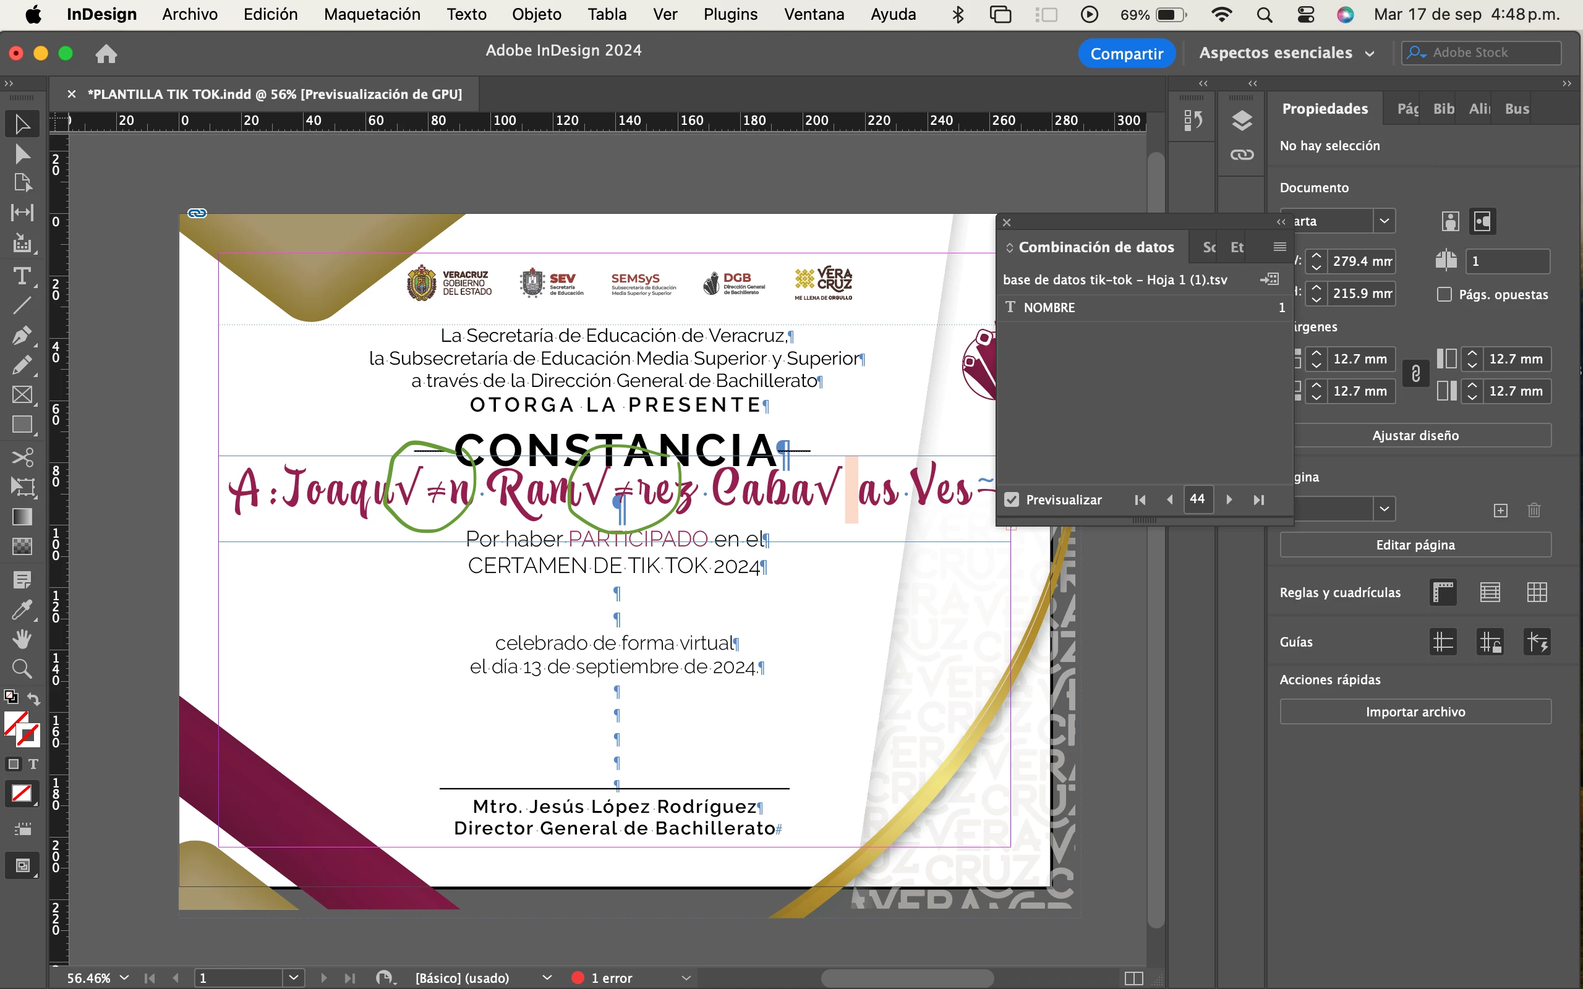Click the Importar archivo button
Screen dimensions: 1583x989
coord(1415,711)
